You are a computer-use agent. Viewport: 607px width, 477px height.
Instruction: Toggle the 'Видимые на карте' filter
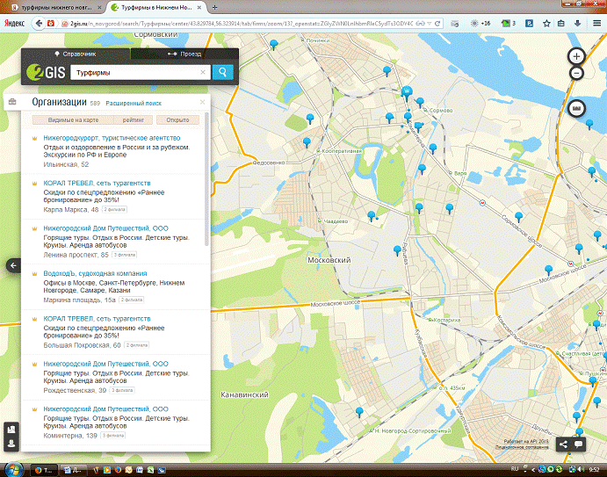(x=73, y=119)
